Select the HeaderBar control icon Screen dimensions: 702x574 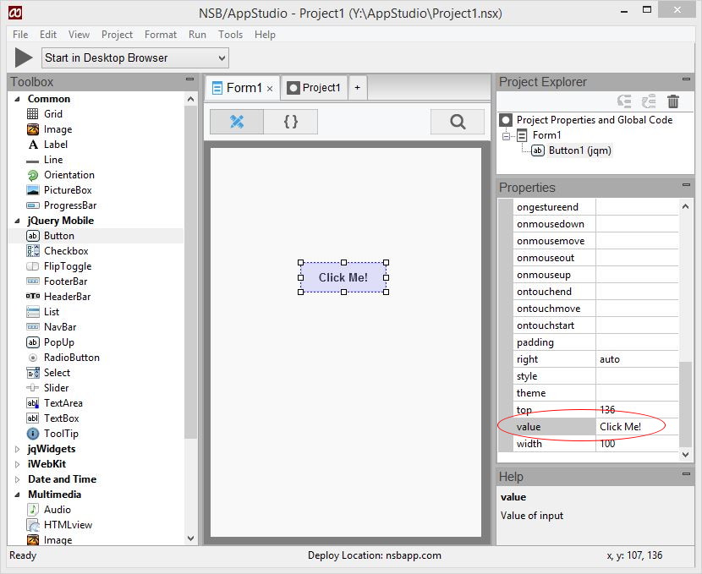click(33, 296)
